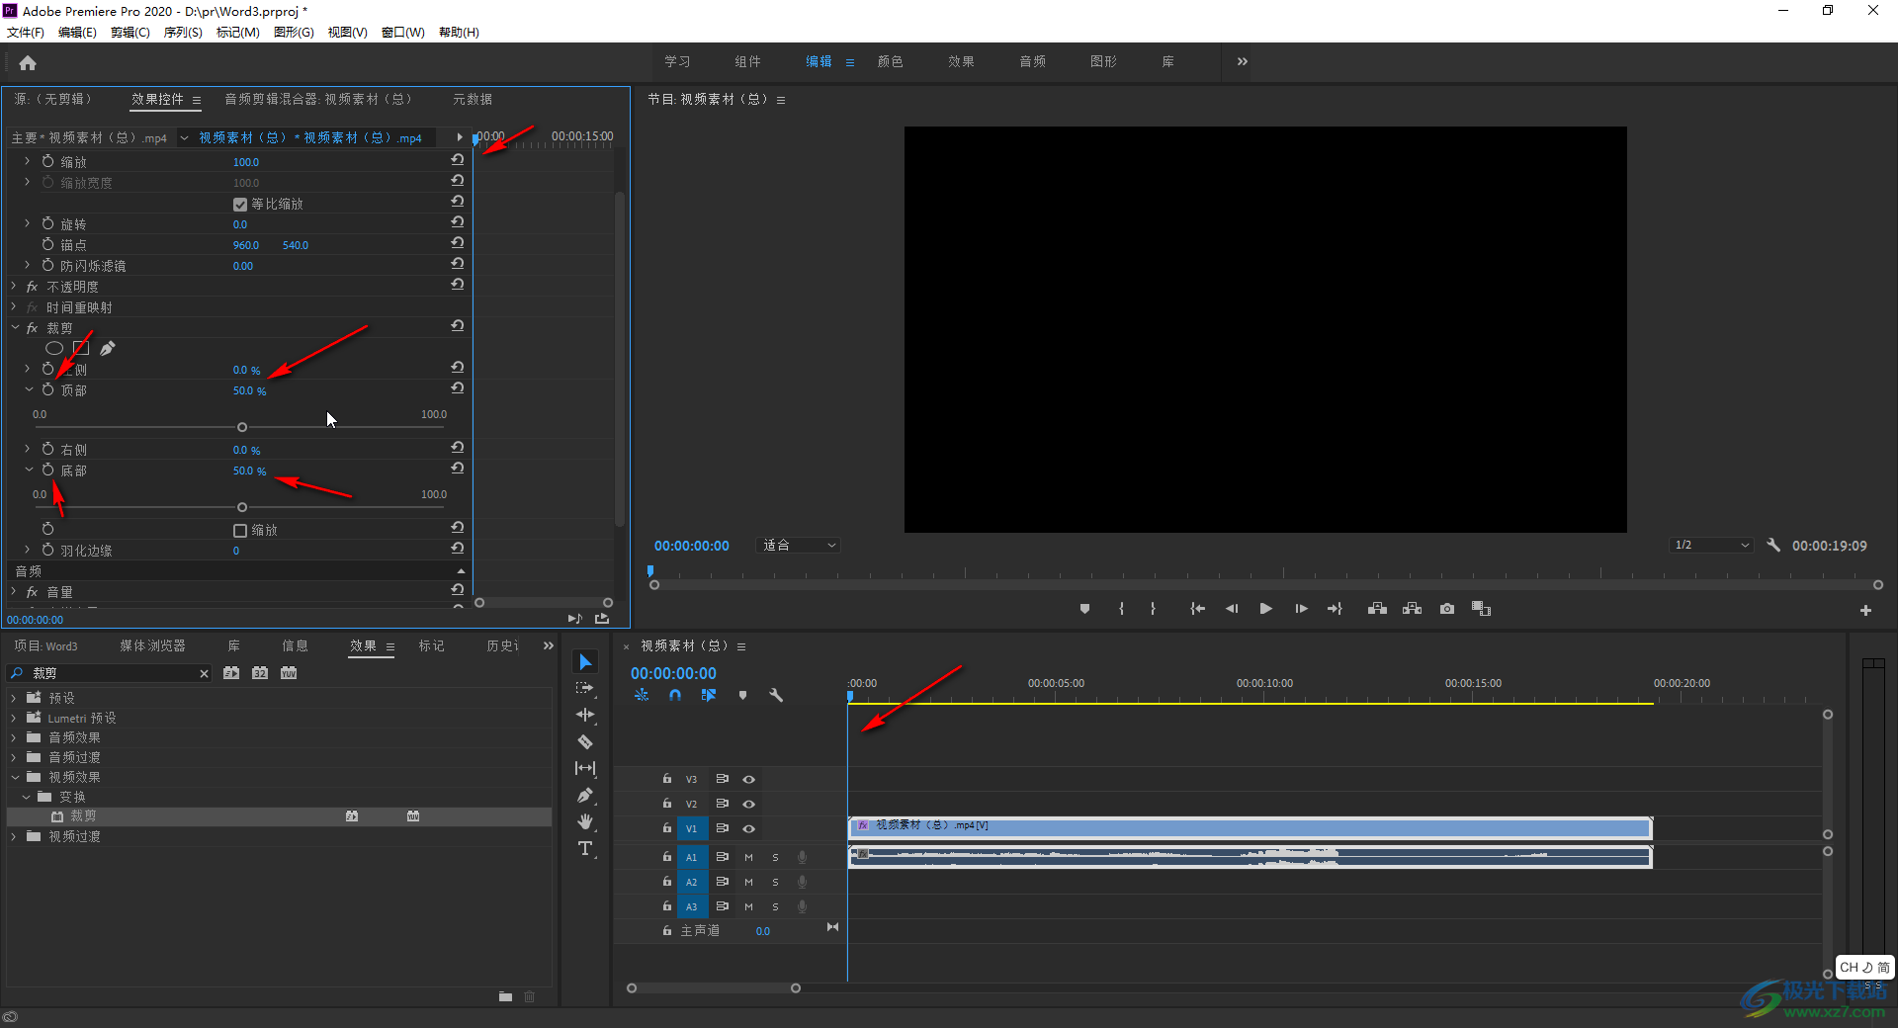Select the Hand tool
This screenshot has width=1898, height=1028.
pos(585,821)
